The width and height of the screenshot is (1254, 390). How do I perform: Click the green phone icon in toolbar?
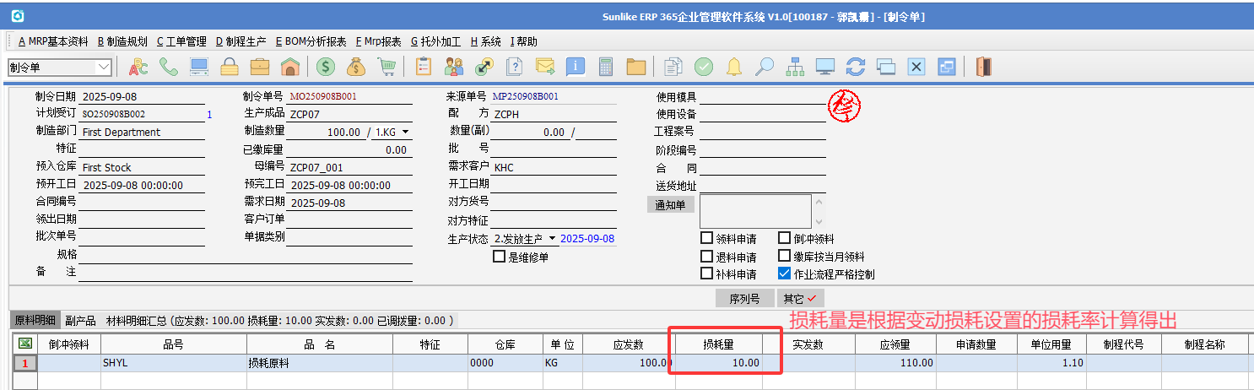pyautogui.click(x=168, y=67)
